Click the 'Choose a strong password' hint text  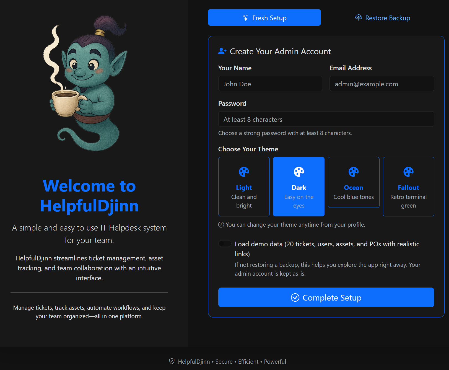click(x=285, y=133)
